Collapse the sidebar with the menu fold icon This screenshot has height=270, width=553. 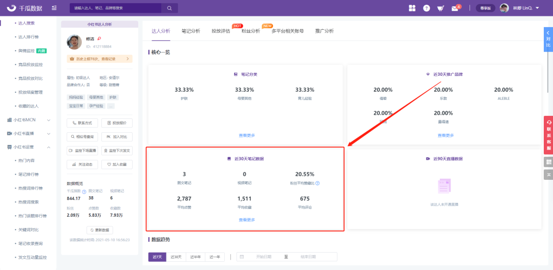pos(54,8)
